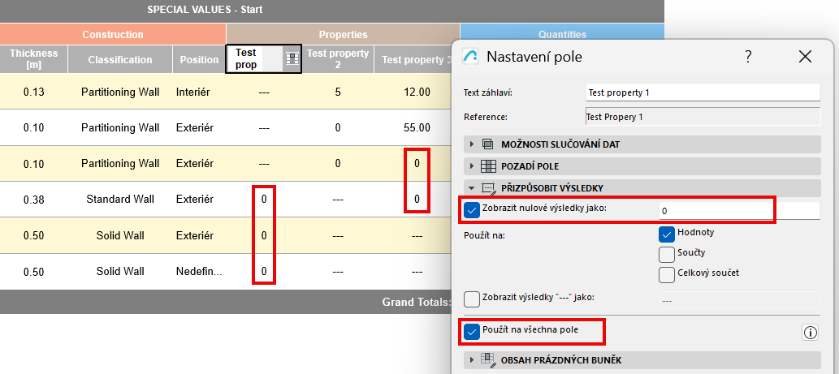Image resolution: width=839 pixels, height=374 pixels.
Task: Click the Archicad logo in Nastavení pole dialog
Action: coord(469,57)
